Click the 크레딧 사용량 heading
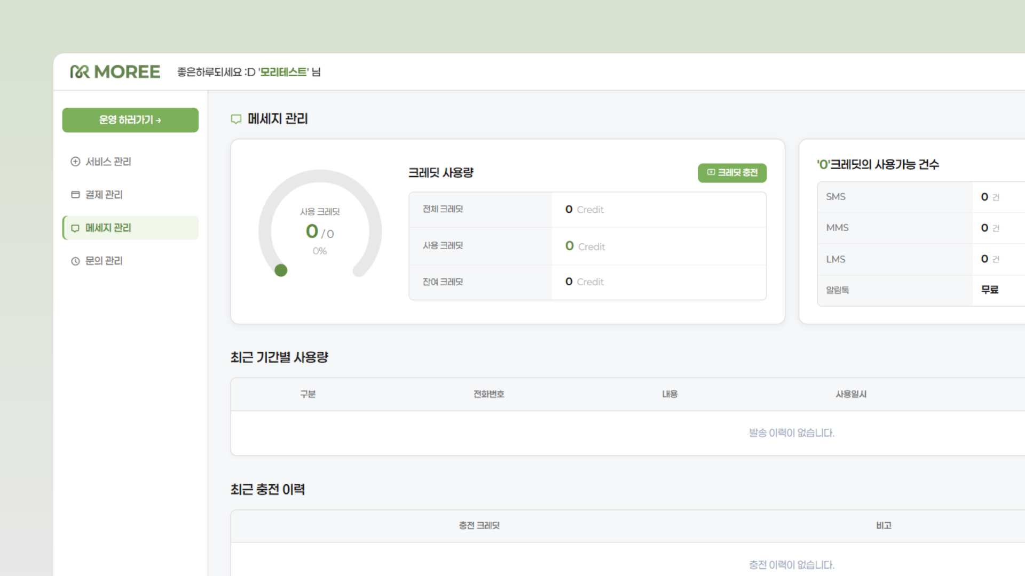The image size is (1025, 576). click(x=441, y=173)
